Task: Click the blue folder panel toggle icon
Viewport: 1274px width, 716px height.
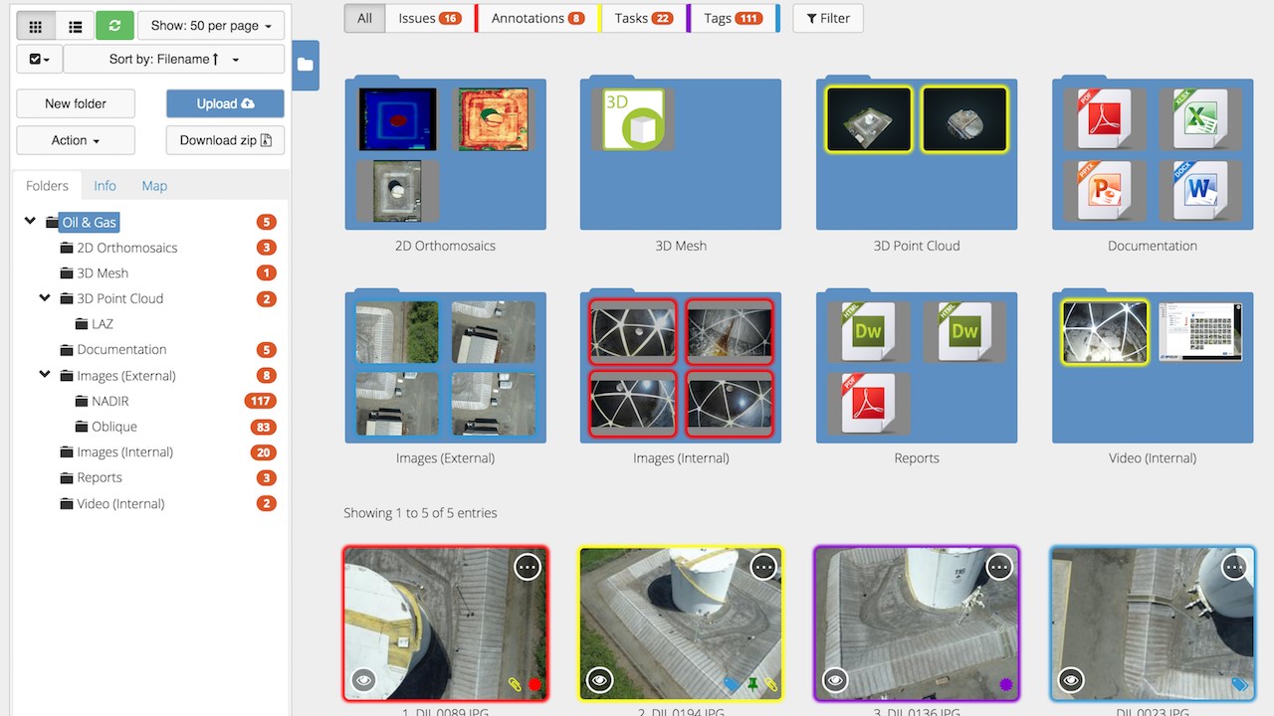Action: tap(305, 65)
